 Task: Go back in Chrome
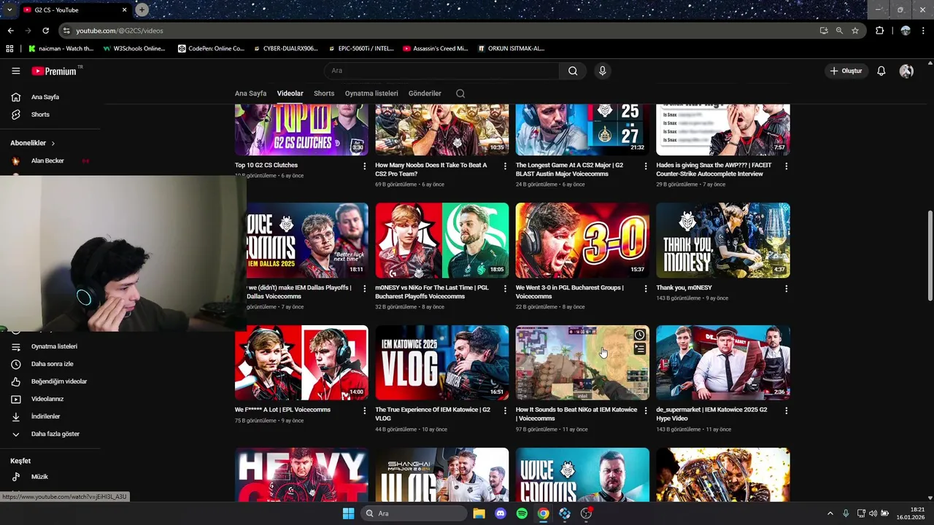[x=10, y=31]
